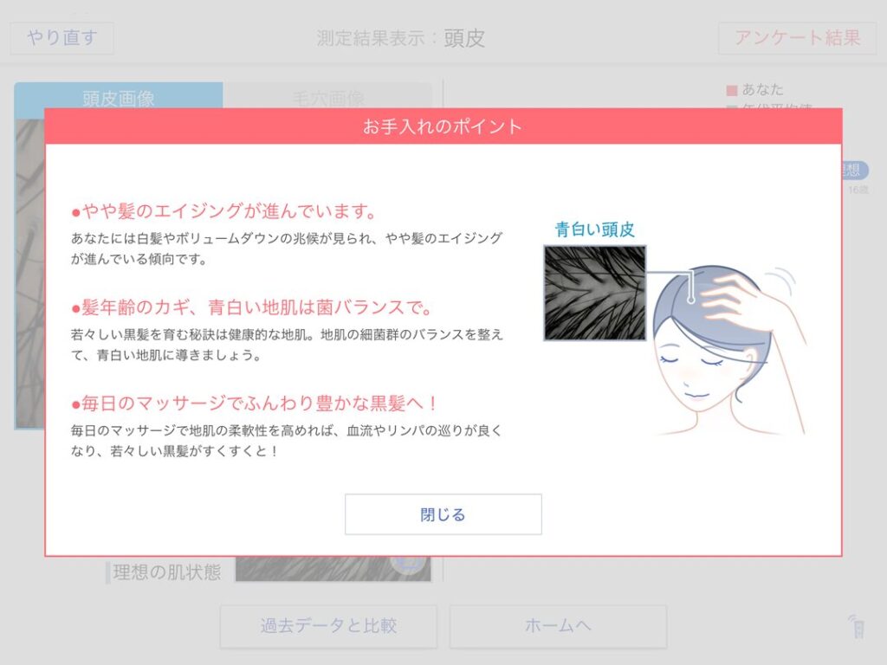Click the やり直す button
This screenshot has width=887, height=665.
tap(62, 38)
